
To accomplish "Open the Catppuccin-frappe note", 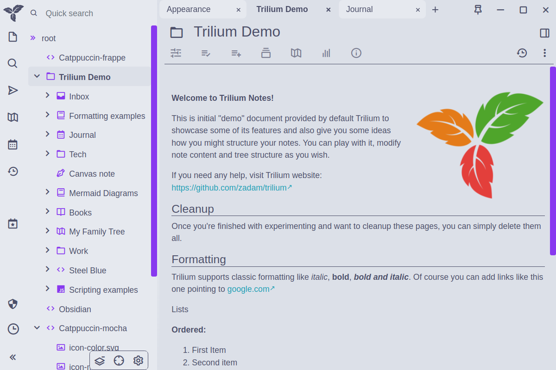I will click(x=92, y=58).
